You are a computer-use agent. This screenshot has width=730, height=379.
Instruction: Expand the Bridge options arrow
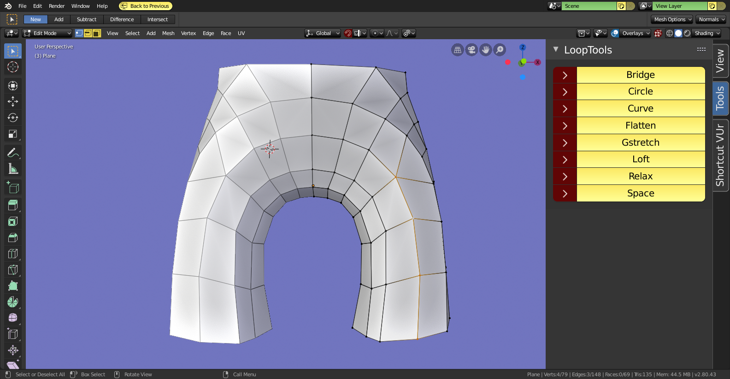(565, 75)
